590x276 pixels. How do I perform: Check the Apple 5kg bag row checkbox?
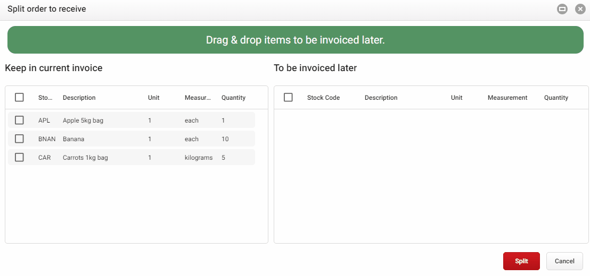[x=19, y=120]
